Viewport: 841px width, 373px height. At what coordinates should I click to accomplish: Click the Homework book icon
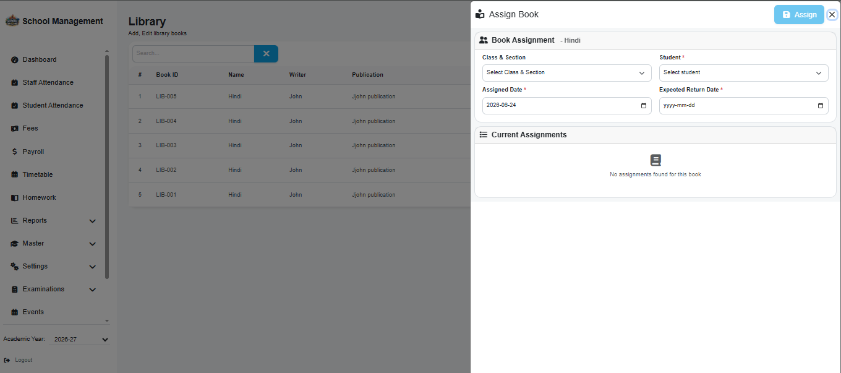[x=15, y=198]
